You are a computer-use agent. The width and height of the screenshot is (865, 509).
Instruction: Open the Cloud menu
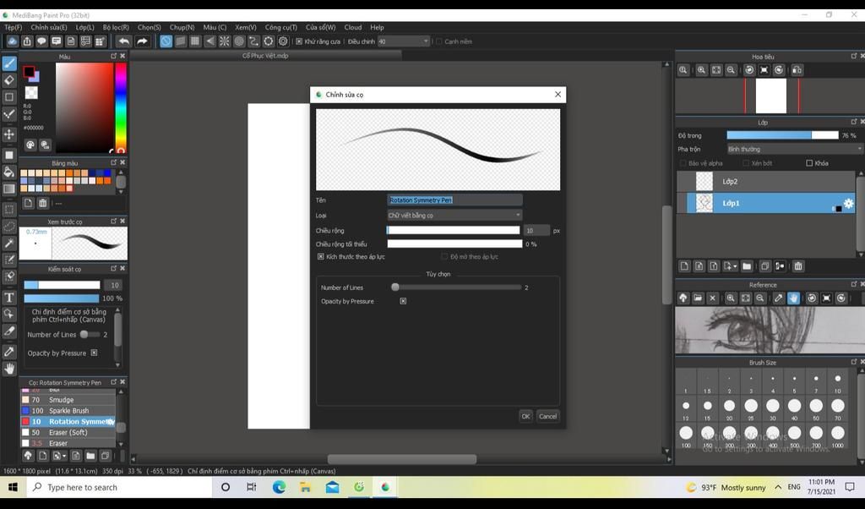(x=353, y=27)
